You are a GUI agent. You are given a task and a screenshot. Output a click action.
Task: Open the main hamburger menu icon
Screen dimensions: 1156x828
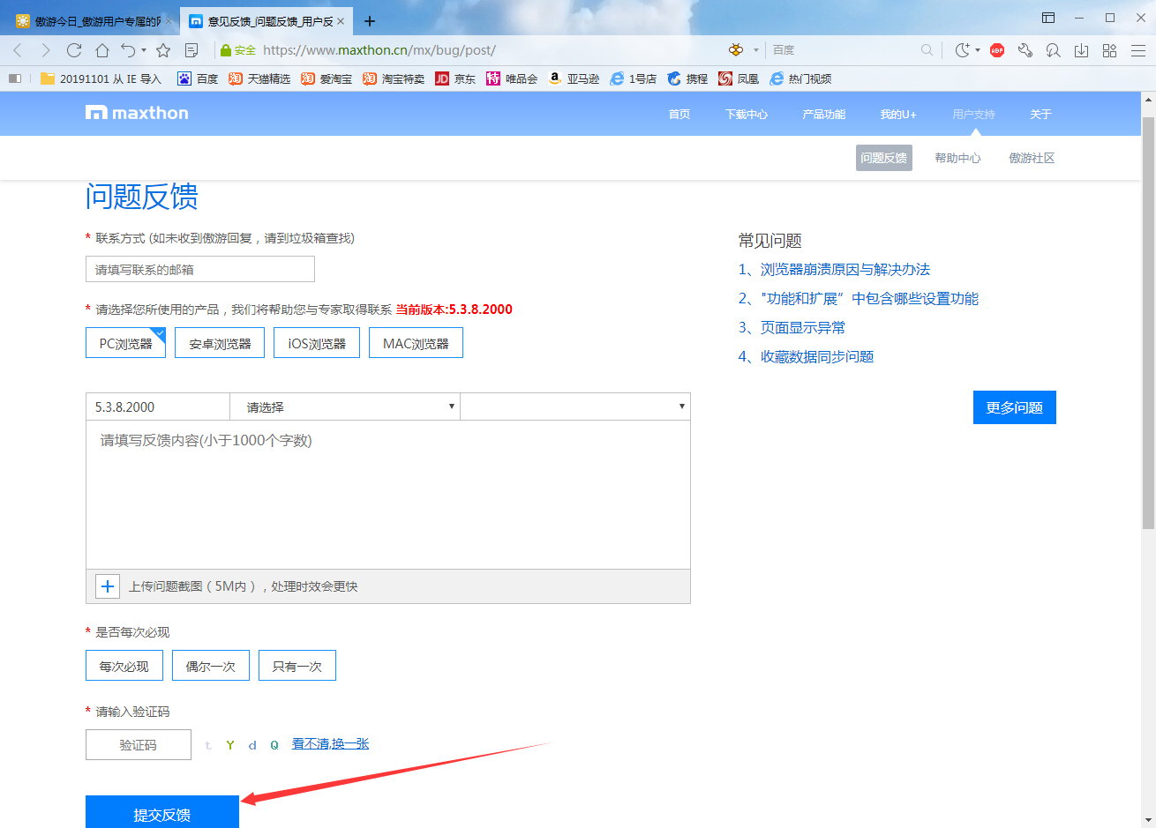point(1138,51)
